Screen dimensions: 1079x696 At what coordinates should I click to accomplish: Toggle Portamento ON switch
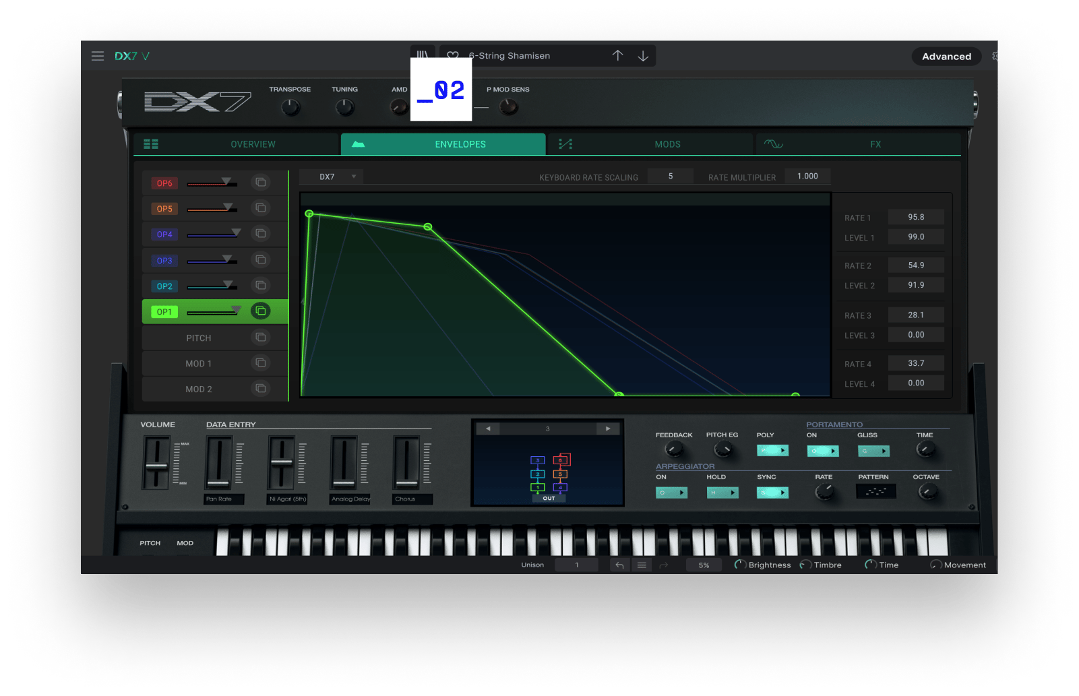(823, 451)
